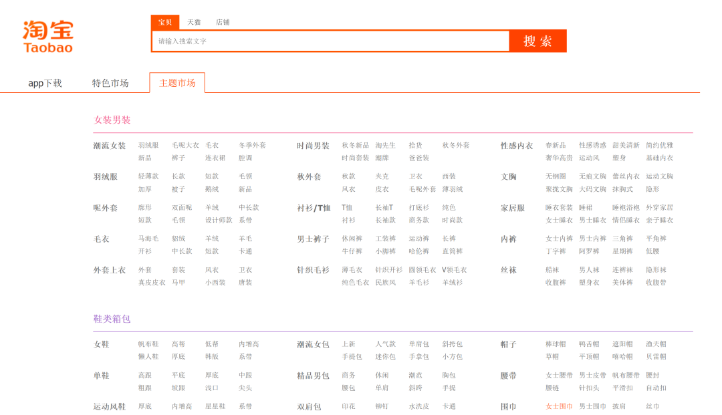Open the 女装男装 section heading
The width and height of the screenshot is (722, 415).
point(112,120)
